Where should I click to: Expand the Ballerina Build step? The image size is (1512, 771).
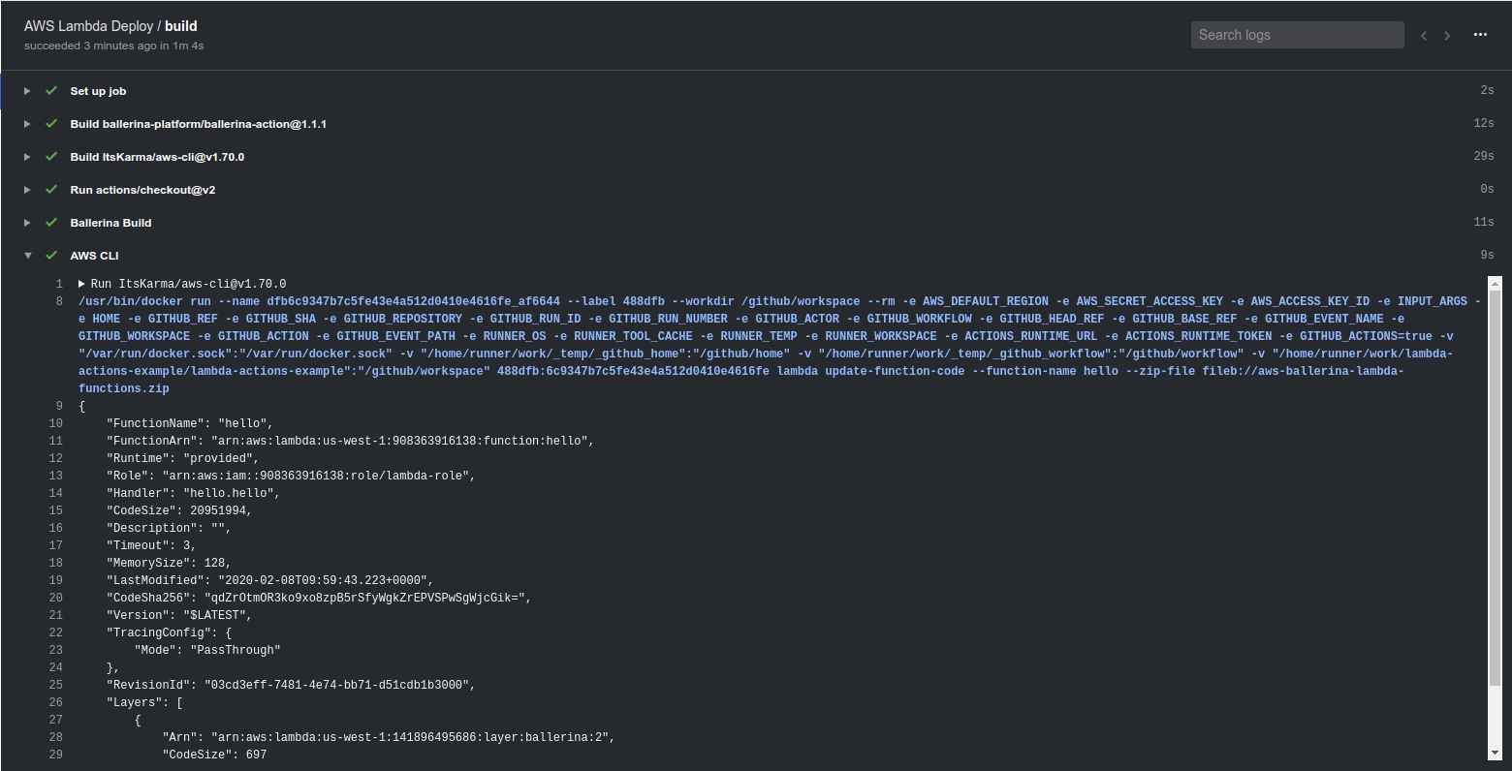27,223
